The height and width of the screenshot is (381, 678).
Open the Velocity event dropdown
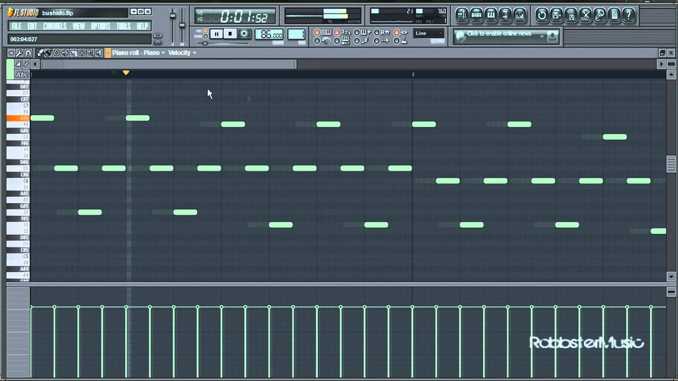pyautogui.click(x=182, y=53)
